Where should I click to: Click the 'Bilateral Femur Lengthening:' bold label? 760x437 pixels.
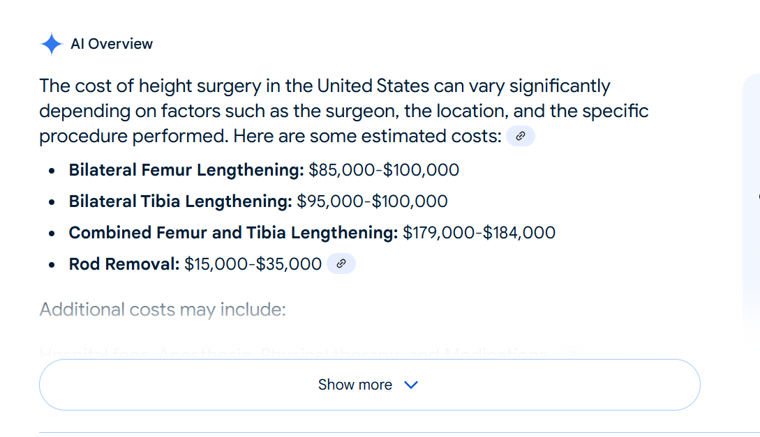pyautogui.click(x=186, y=170)
